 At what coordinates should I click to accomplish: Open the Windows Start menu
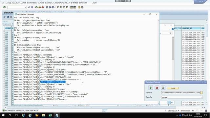pos(3,115)
